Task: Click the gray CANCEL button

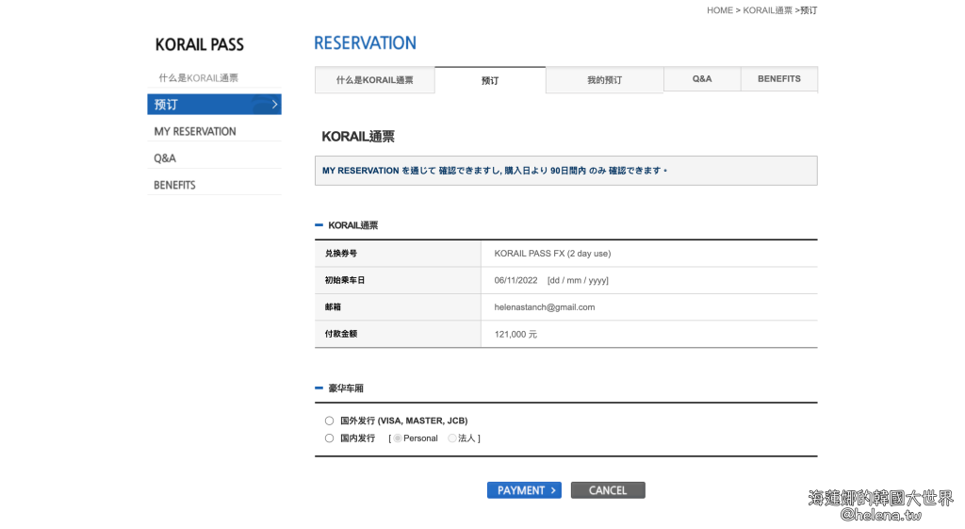Action: (608, 490)
